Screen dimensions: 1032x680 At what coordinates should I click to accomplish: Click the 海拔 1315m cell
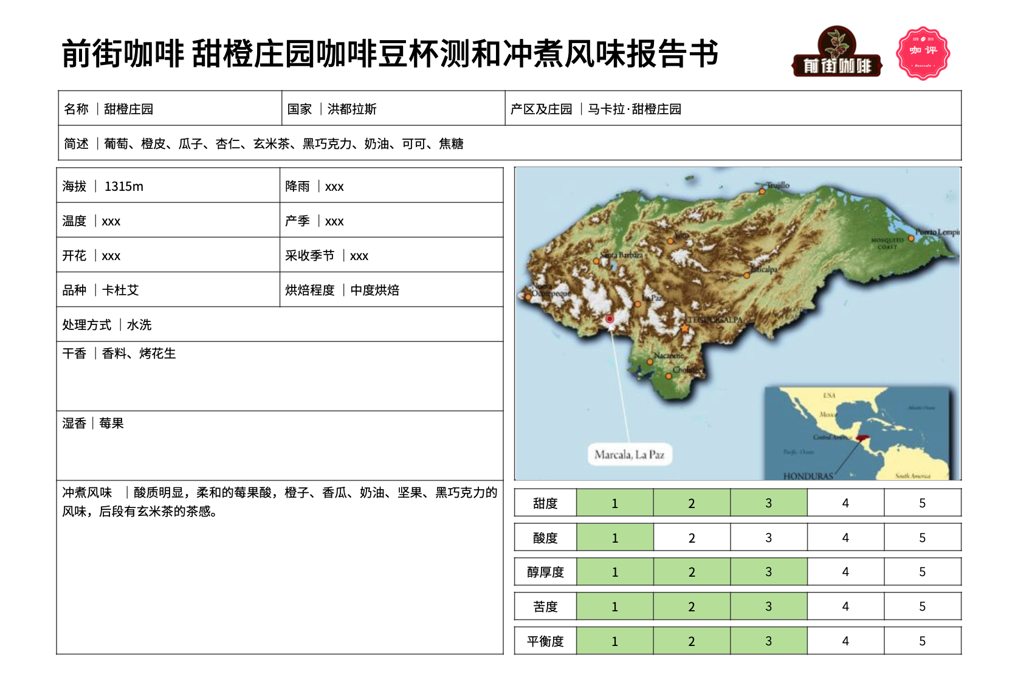click(x=168, y=186)
